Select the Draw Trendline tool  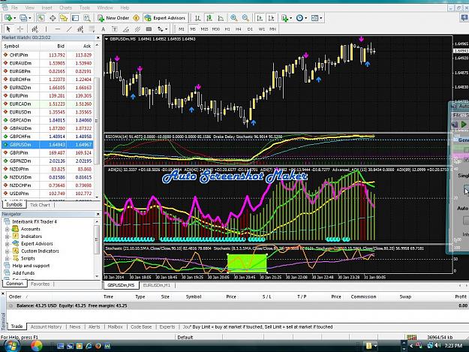[x=69, y=29]
